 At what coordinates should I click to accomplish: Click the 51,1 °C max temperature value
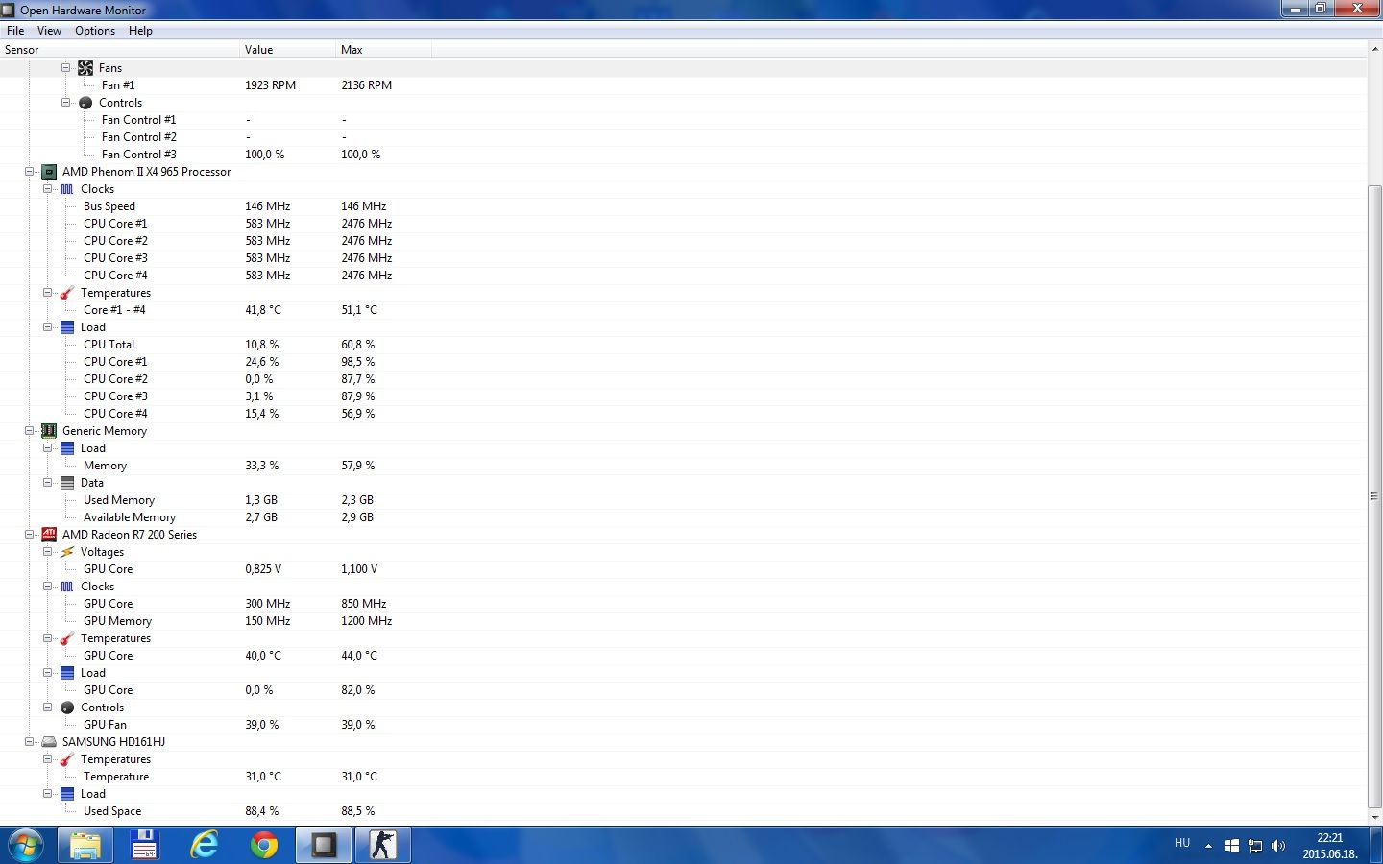coord(359,310)
